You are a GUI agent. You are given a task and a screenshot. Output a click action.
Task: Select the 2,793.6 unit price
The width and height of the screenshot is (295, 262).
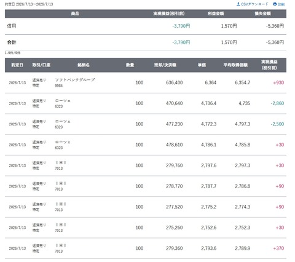click(x=208, y=248)
